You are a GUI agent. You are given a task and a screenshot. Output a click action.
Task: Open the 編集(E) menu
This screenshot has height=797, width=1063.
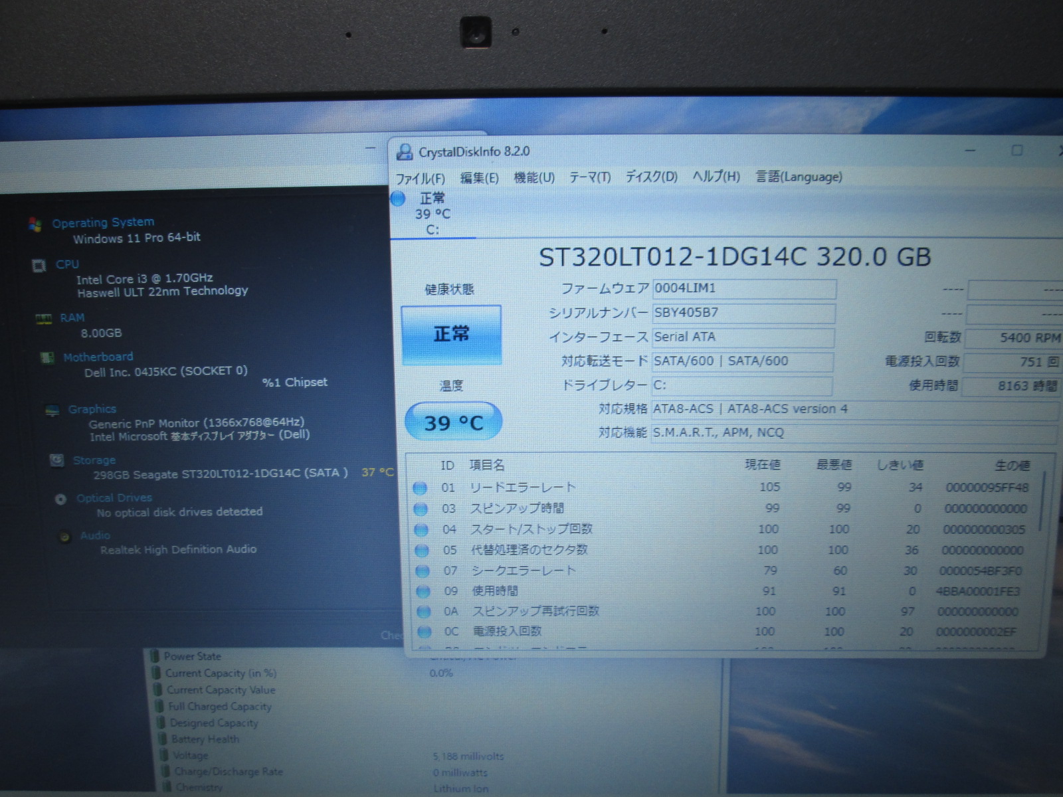coord(479,178)
